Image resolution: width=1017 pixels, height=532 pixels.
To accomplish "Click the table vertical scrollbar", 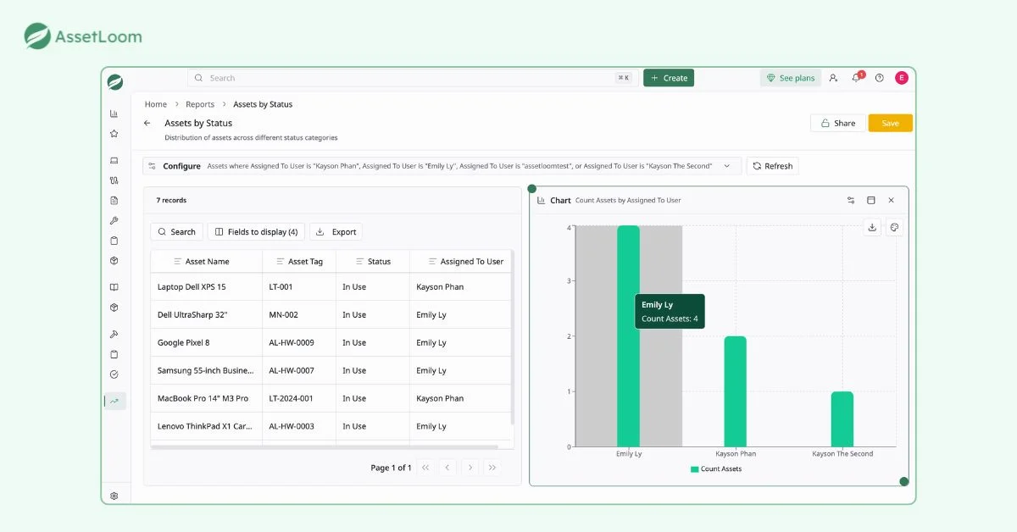I will point(512,337).
